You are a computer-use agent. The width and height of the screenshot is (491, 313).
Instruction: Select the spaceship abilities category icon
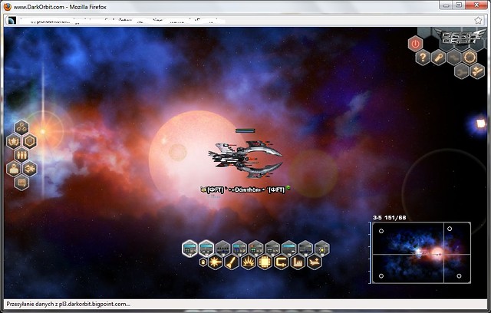315,262
